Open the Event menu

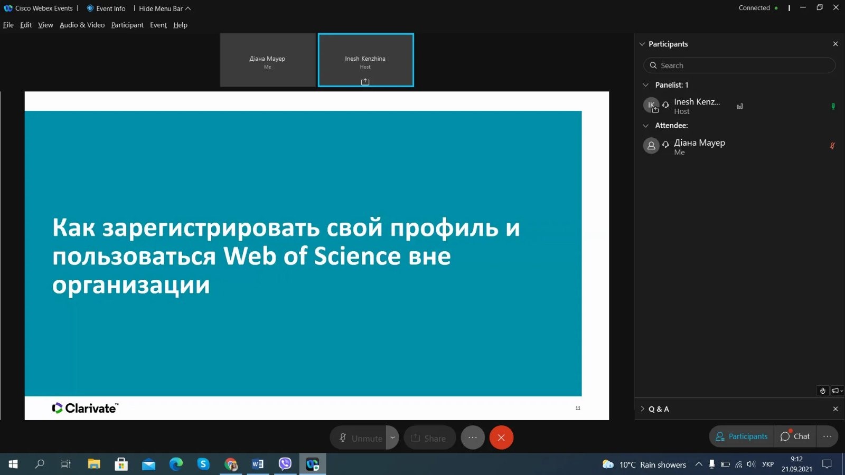(158, 25)
